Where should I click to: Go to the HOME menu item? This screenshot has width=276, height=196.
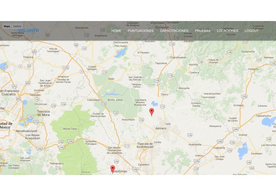click(116, 31)
